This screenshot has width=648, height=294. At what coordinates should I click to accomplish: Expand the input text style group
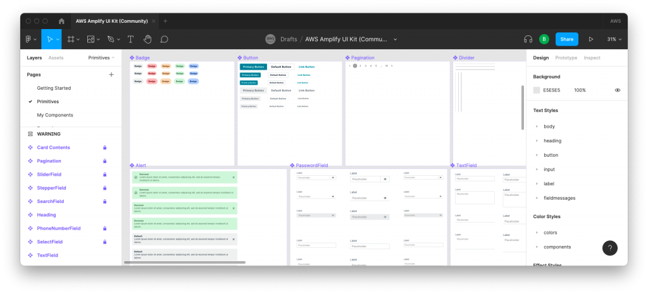point(537,169)
